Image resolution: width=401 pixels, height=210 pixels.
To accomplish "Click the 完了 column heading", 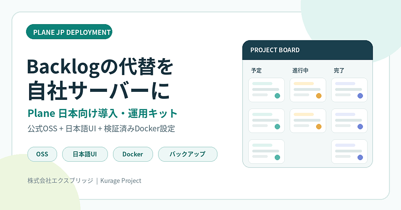I will coord(339,71).
